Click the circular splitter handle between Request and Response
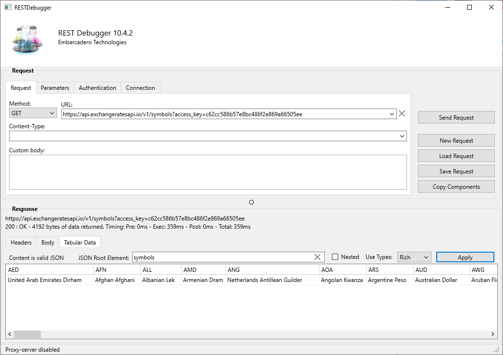The image size is (503, 355). coord(252,202)
